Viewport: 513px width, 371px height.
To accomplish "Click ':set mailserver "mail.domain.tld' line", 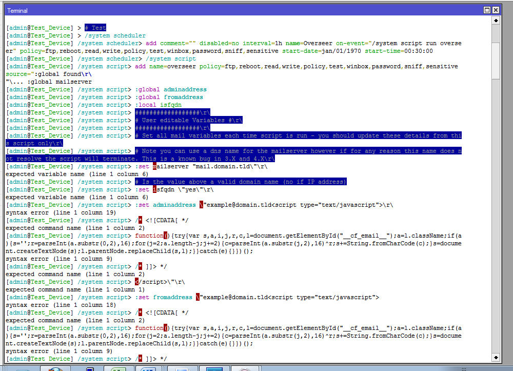I will click(x=201, y=167).
